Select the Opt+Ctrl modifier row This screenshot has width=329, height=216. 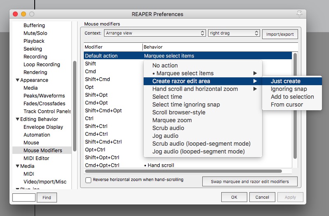[x=113, y=149]
